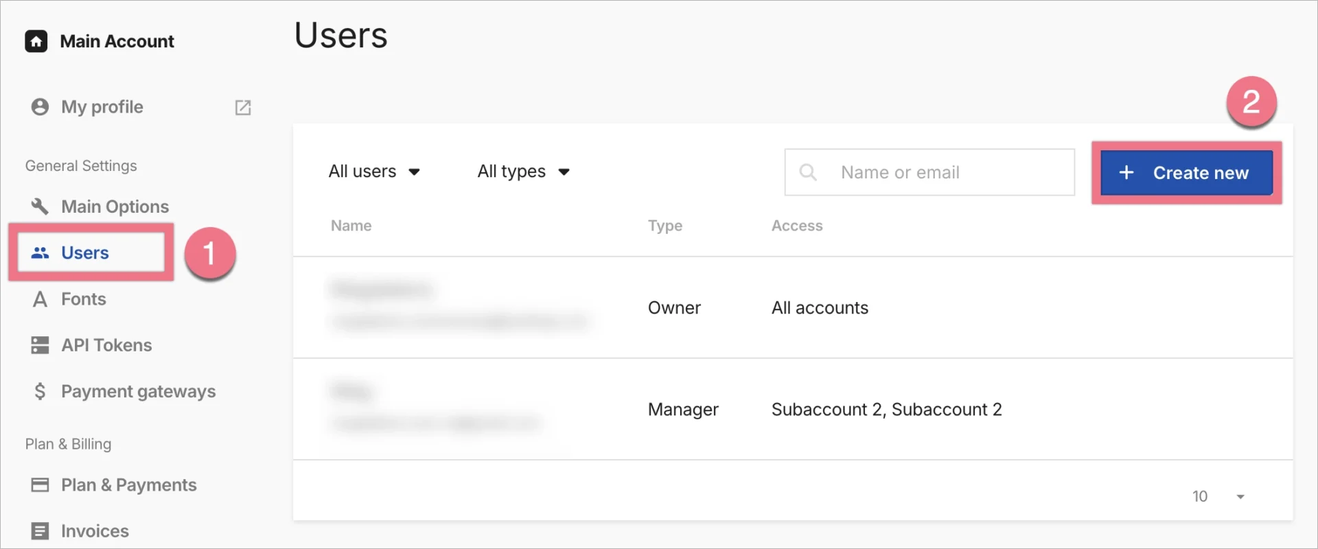Screen dimensions: 1318x549
Task: Click the Users page heading
Action: (341, 35)
